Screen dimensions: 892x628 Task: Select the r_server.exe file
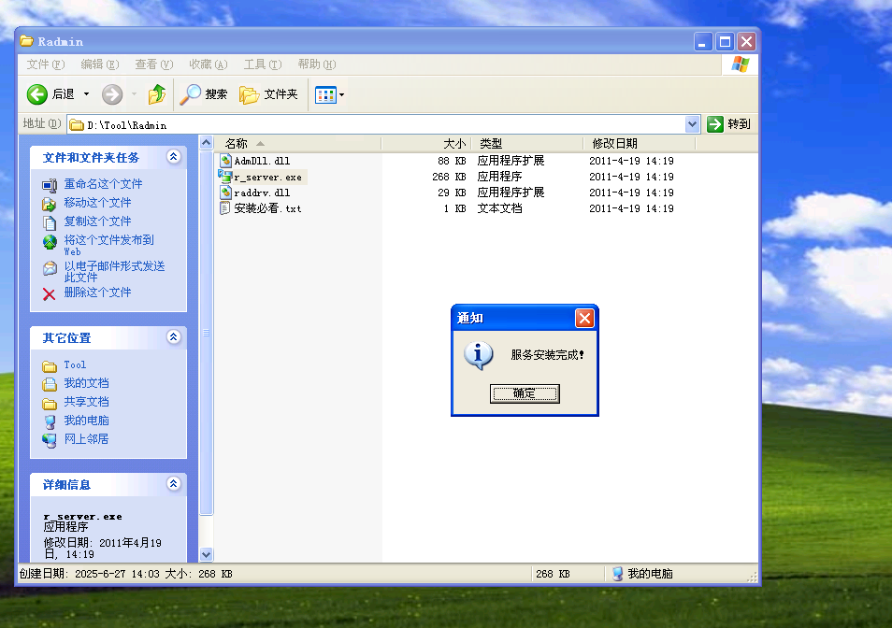coord(267,178)
